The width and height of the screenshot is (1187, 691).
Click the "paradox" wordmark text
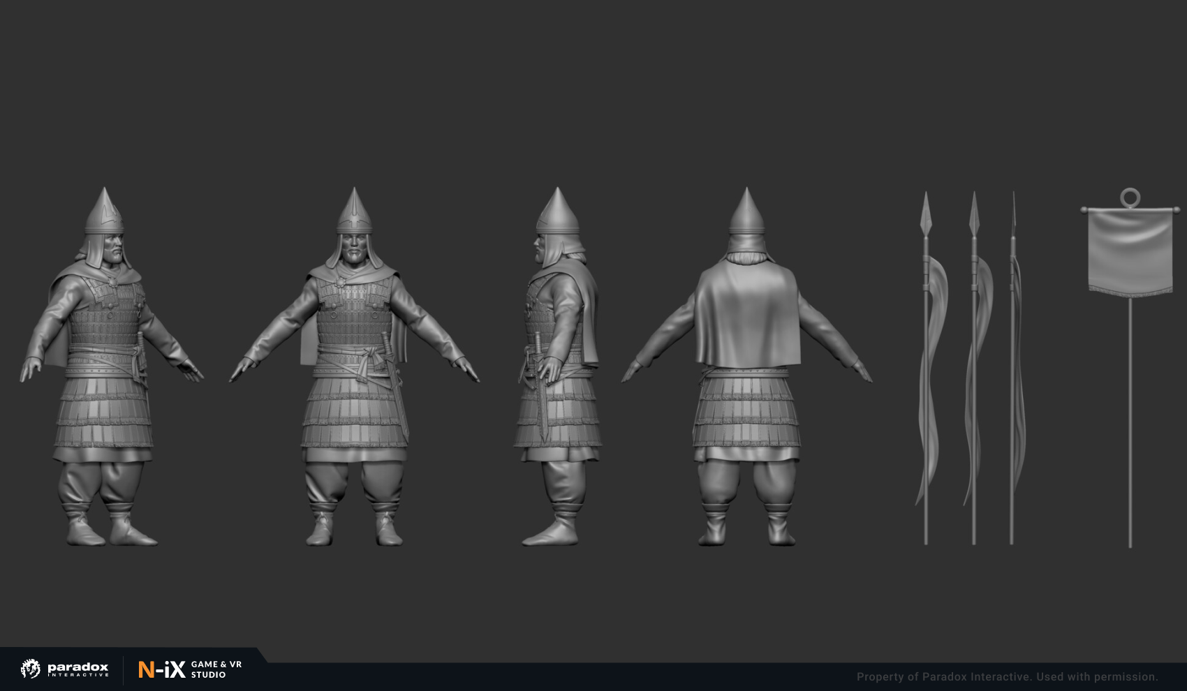pos(78,667)
